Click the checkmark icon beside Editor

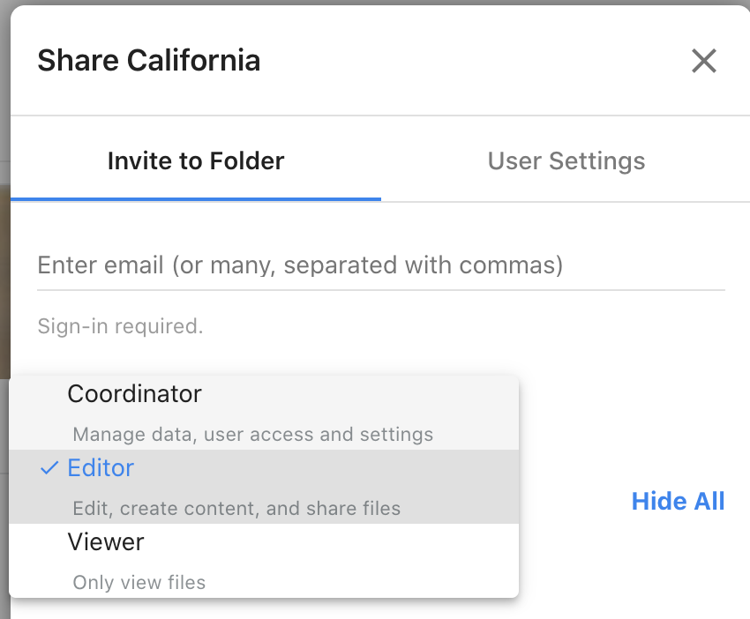click(x=49, y=468)
